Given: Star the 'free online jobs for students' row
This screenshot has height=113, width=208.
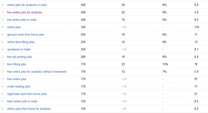Looking at the screenshot, I should [x=2, y=12].
